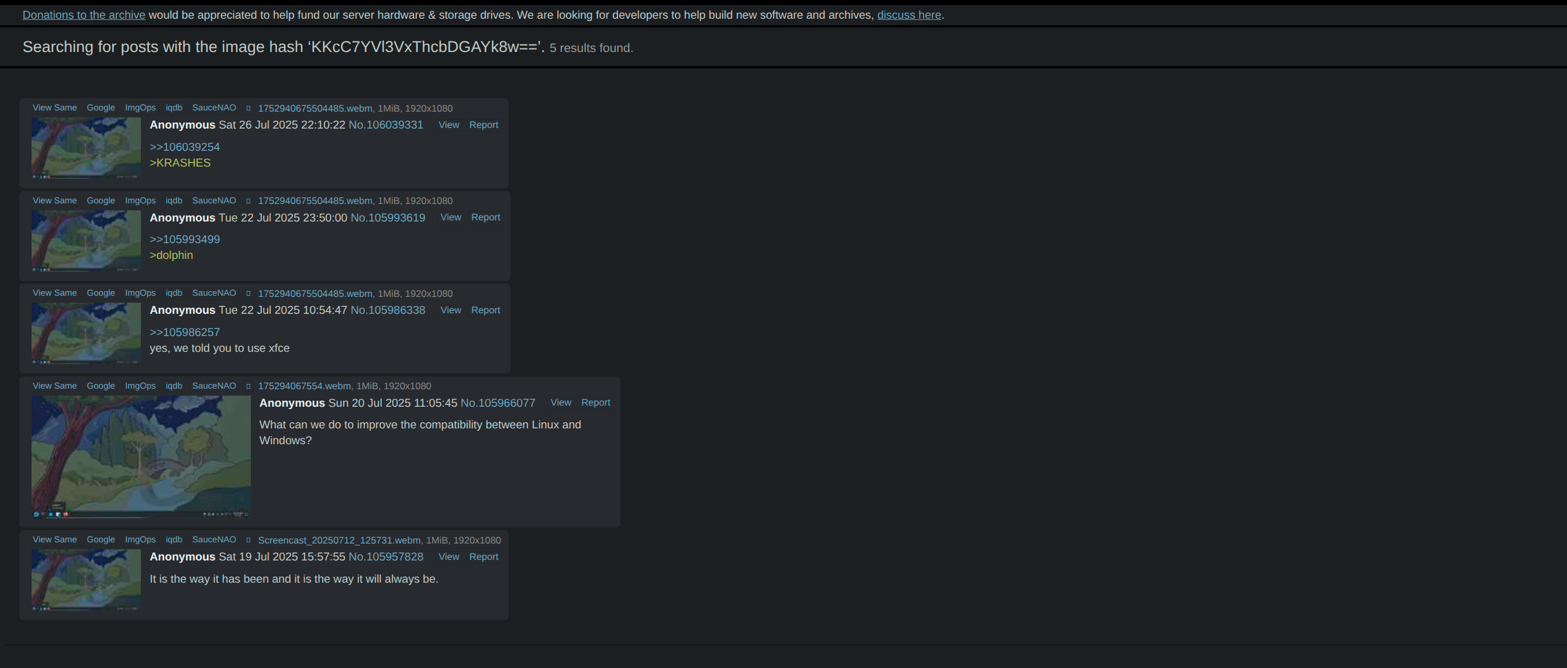Click Google for post No.105986338
This screenshot has width=1567, height=668.
[101, 293]
